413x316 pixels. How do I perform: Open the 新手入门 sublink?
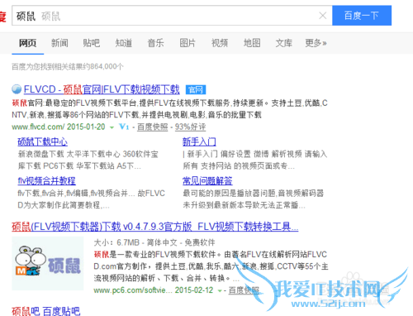click(199, 141)
